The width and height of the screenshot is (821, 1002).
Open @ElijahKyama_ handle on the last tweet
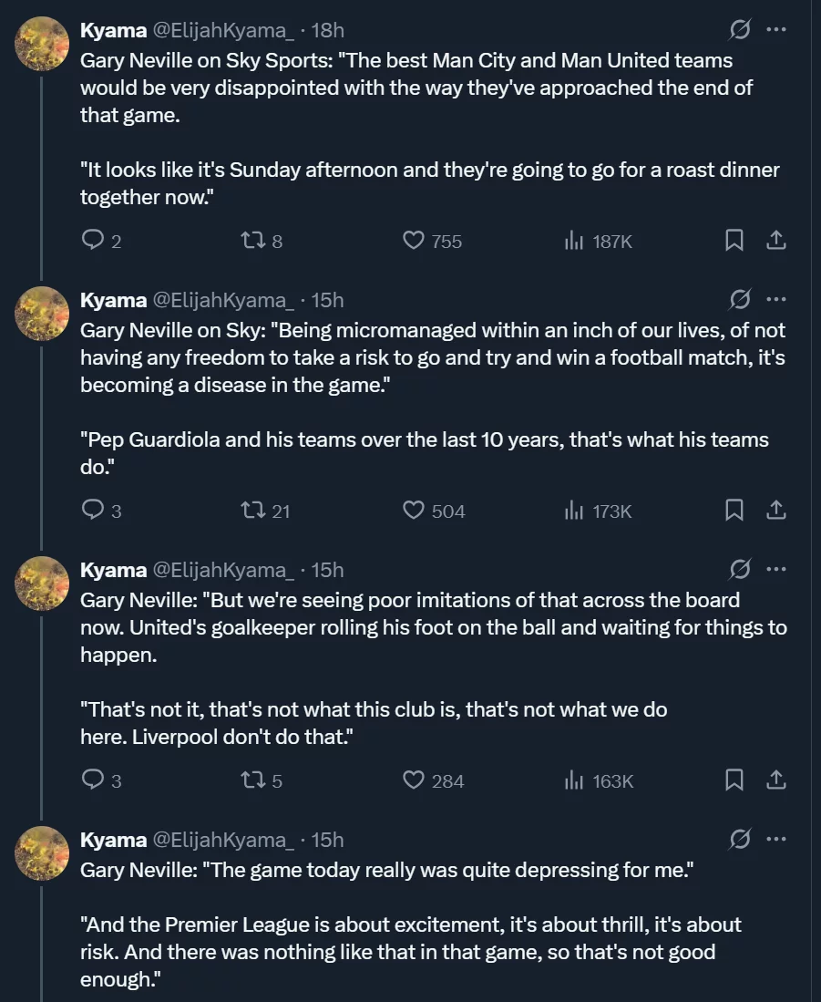pyautogui.click(x=222, y=839)
